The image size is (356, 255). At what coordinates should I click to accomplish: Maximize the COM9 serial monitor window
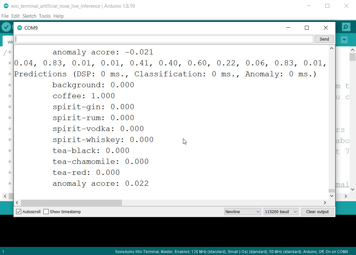306,28
